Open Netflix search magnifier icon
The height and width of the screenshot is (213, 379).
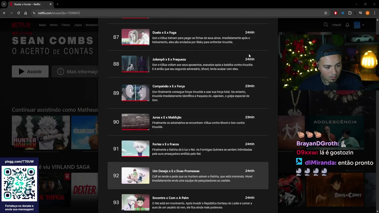point(326,25)
